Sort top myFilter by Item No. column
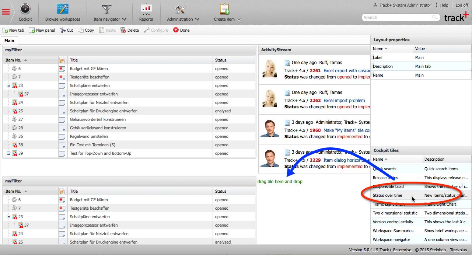Viewport: 472px width, 255px height. [31, 60]
